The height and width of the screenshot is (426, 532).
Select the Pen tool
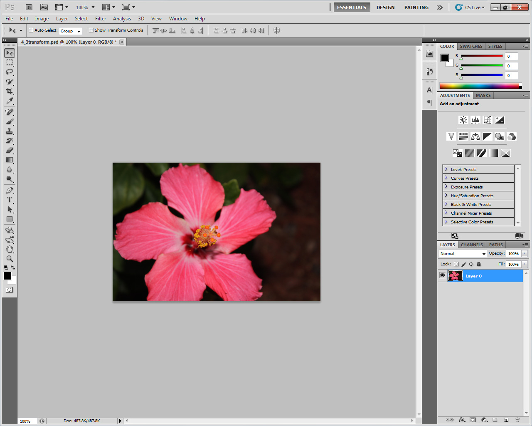(x=10, y=190)
